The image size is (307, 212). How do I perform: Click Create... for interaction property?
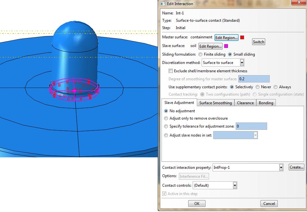point(296,167)
